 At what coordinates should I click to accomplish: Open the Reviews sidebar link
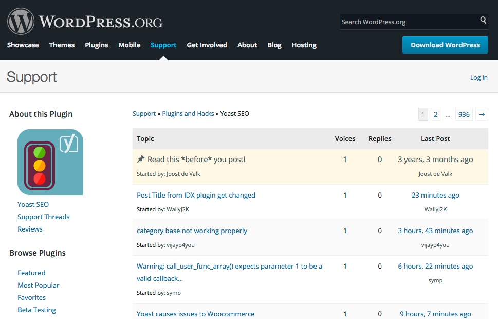point(30,229)
